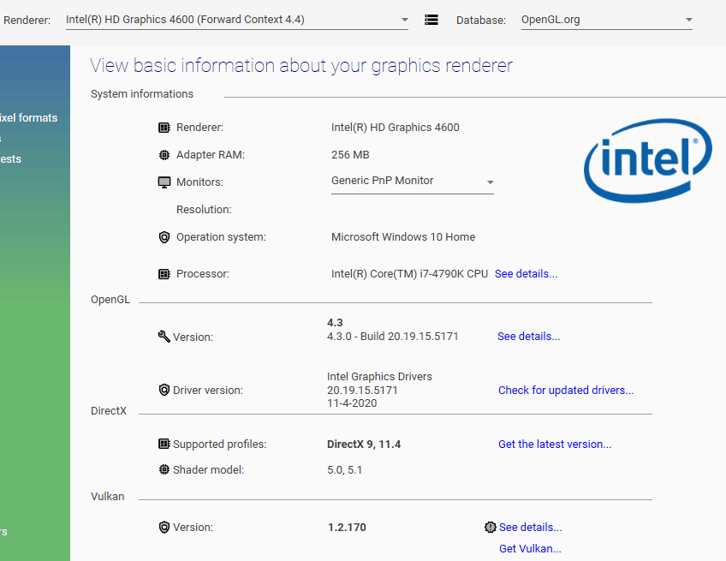This screenshot has height=561, width=726.
Task: Click the Intel Graphics Drivers text
Action: pos(379,377)
